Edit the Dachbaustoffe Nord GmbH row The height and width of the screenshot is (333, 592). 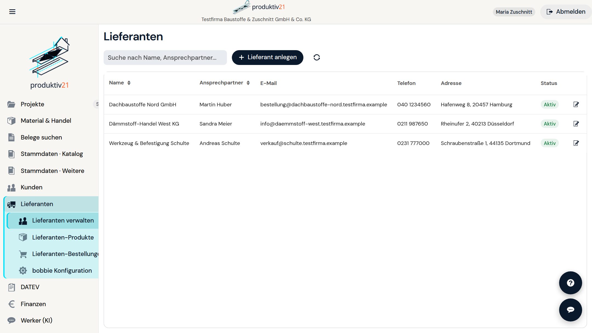(576, 104)
